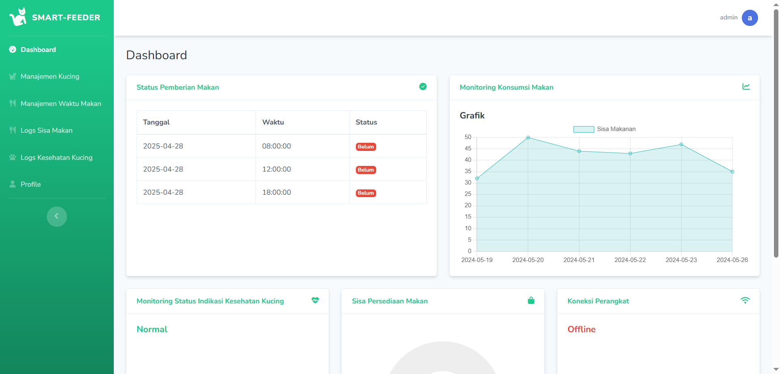Switch to Logs Sisa Makan page
The image size is (780, 374).
click(46, 130)
